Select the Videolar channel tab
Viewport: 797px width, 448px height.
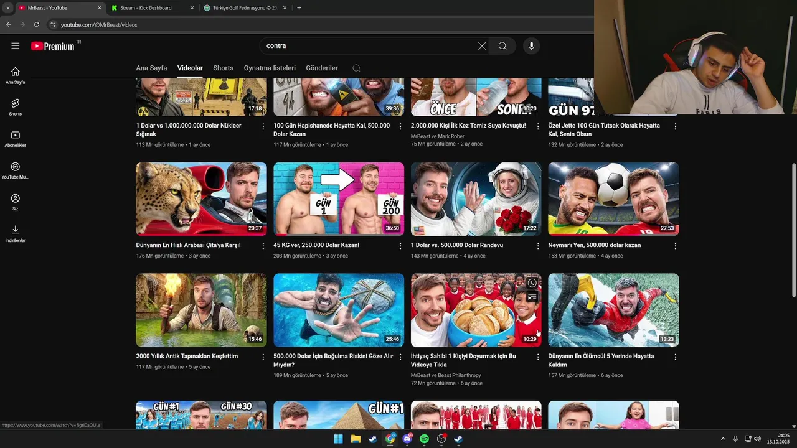190,68
